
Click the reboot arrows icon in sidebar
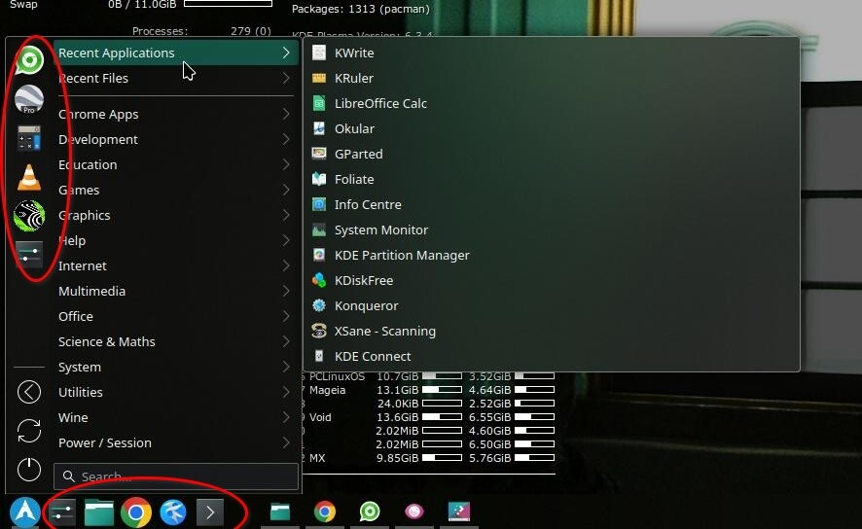pyautogui.click(x=29, y=431)
